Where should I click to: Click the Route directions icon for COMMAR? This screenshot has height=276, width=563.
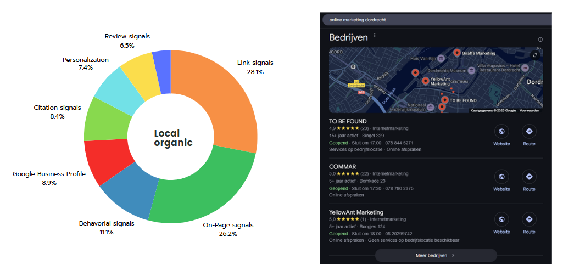point(529,177)
